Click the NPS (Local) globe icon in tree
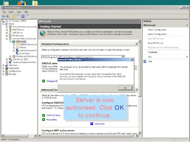190x142 pixels. click(14, 42)
